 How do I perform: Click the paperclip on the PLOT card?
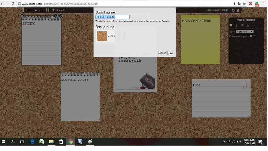[246, 84]
